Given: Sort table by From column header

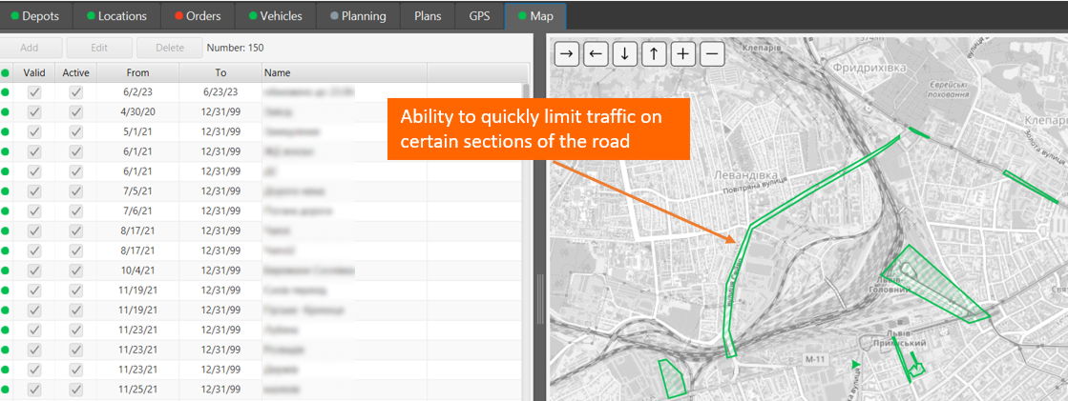Looking at the screenshot, I should point(137,73).
